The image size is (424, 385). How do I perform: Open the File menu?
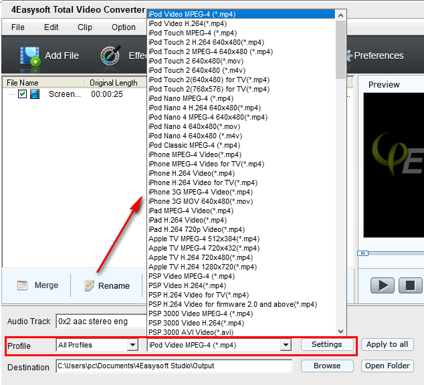(18, 27)
